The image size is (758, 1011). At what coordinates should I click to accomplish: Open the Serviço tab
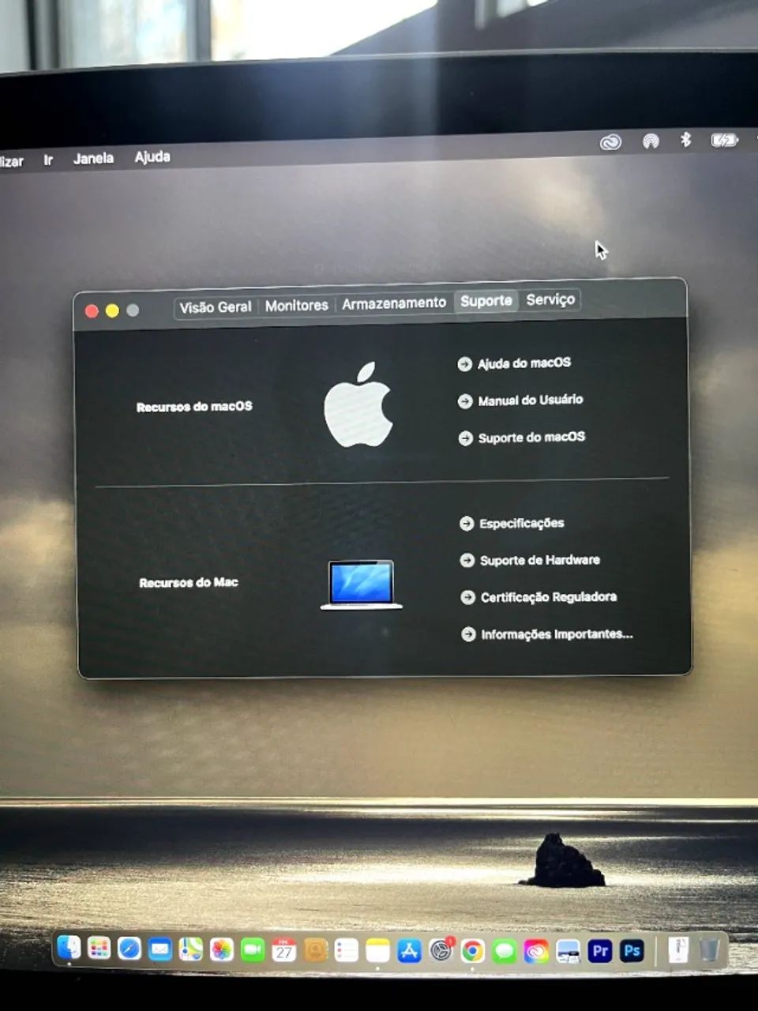click(x=550, y=299)
